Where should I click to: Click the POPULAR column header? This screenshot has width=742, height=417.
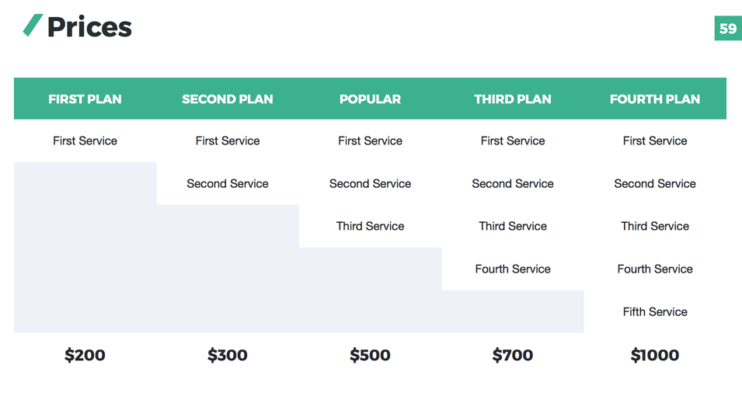370,99
